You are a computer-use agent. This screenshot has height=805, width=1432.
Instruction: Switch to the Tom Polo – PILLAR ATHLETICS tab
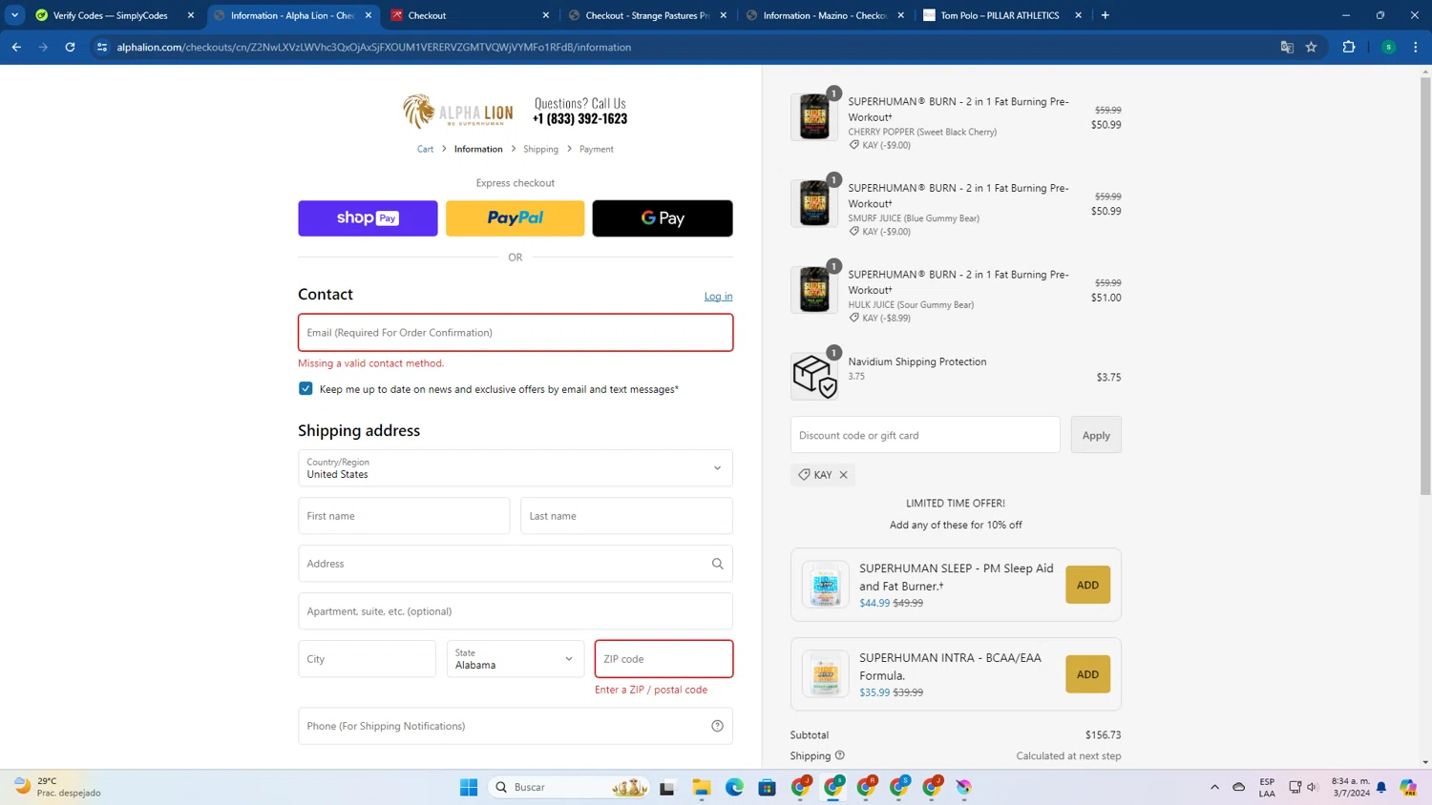[1002, 15]
